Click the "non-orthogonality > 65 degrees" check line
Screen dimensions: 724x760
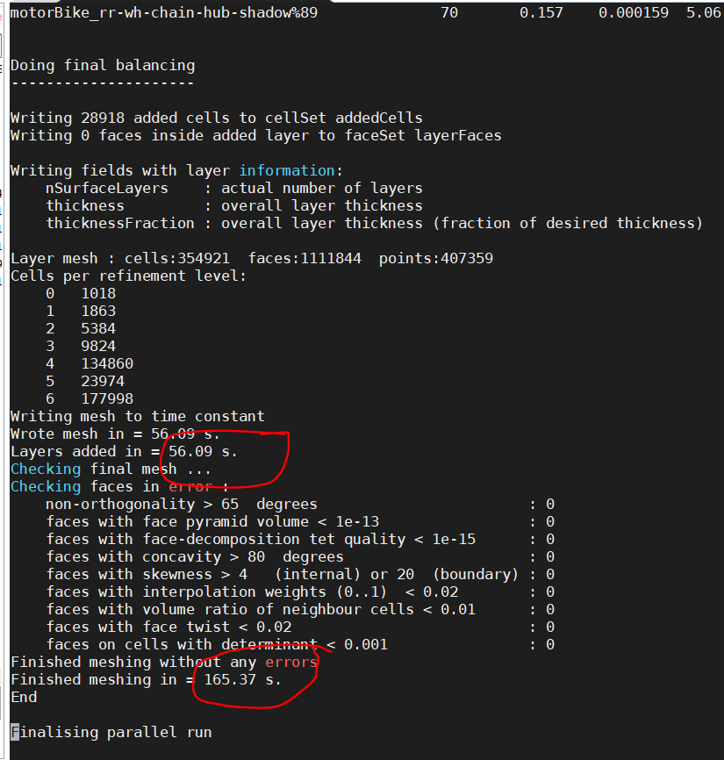pos(182,504)
